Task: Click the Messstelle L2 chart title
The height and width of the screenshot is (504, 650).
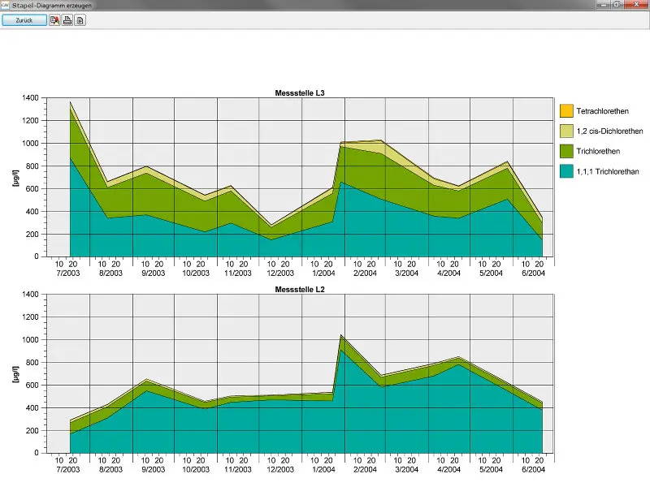Action: (300, 290)
